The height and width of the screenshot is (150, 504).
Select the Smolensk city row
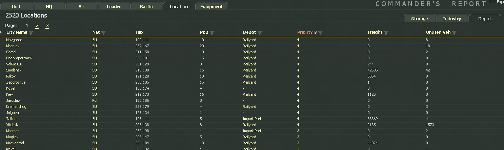click(14, 70)
